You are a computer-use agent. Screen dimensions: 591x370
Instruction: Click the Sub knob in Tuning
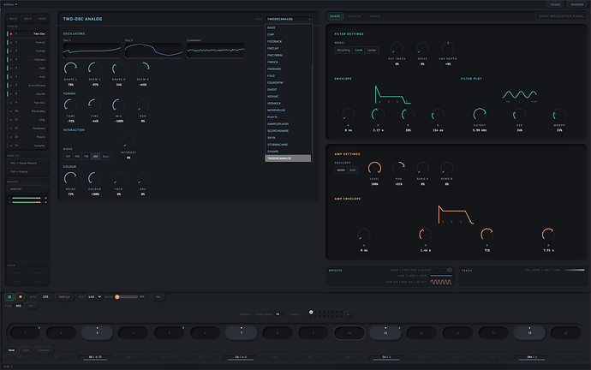[x=143, y=105]
